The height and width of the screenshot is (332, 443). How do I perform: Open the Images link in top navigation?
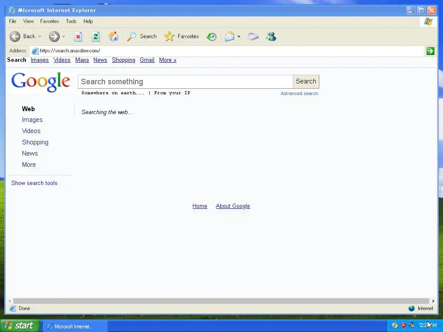pyautogui.click(x=39, y=60)
